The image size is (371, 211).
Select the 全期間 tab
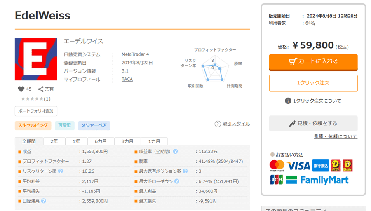29,141
